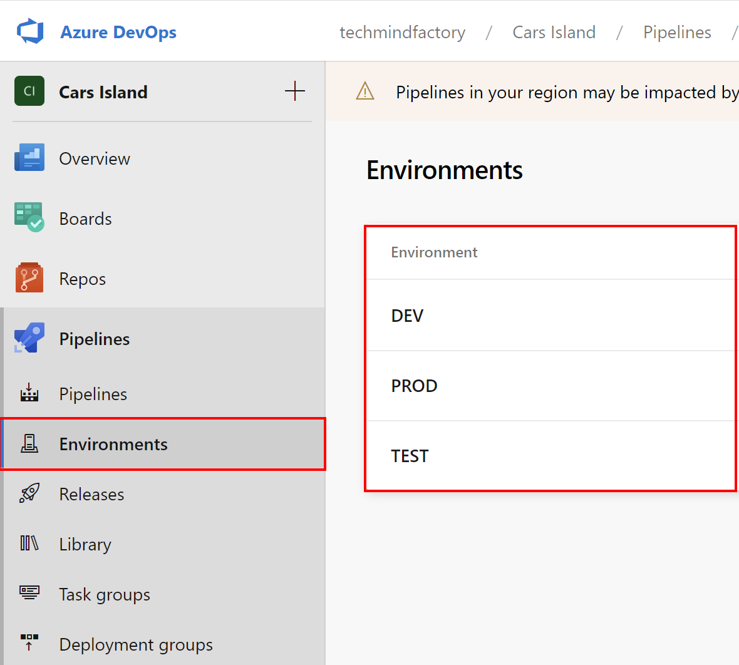Click the Overview icon in the sidebar

coord(29,157)
